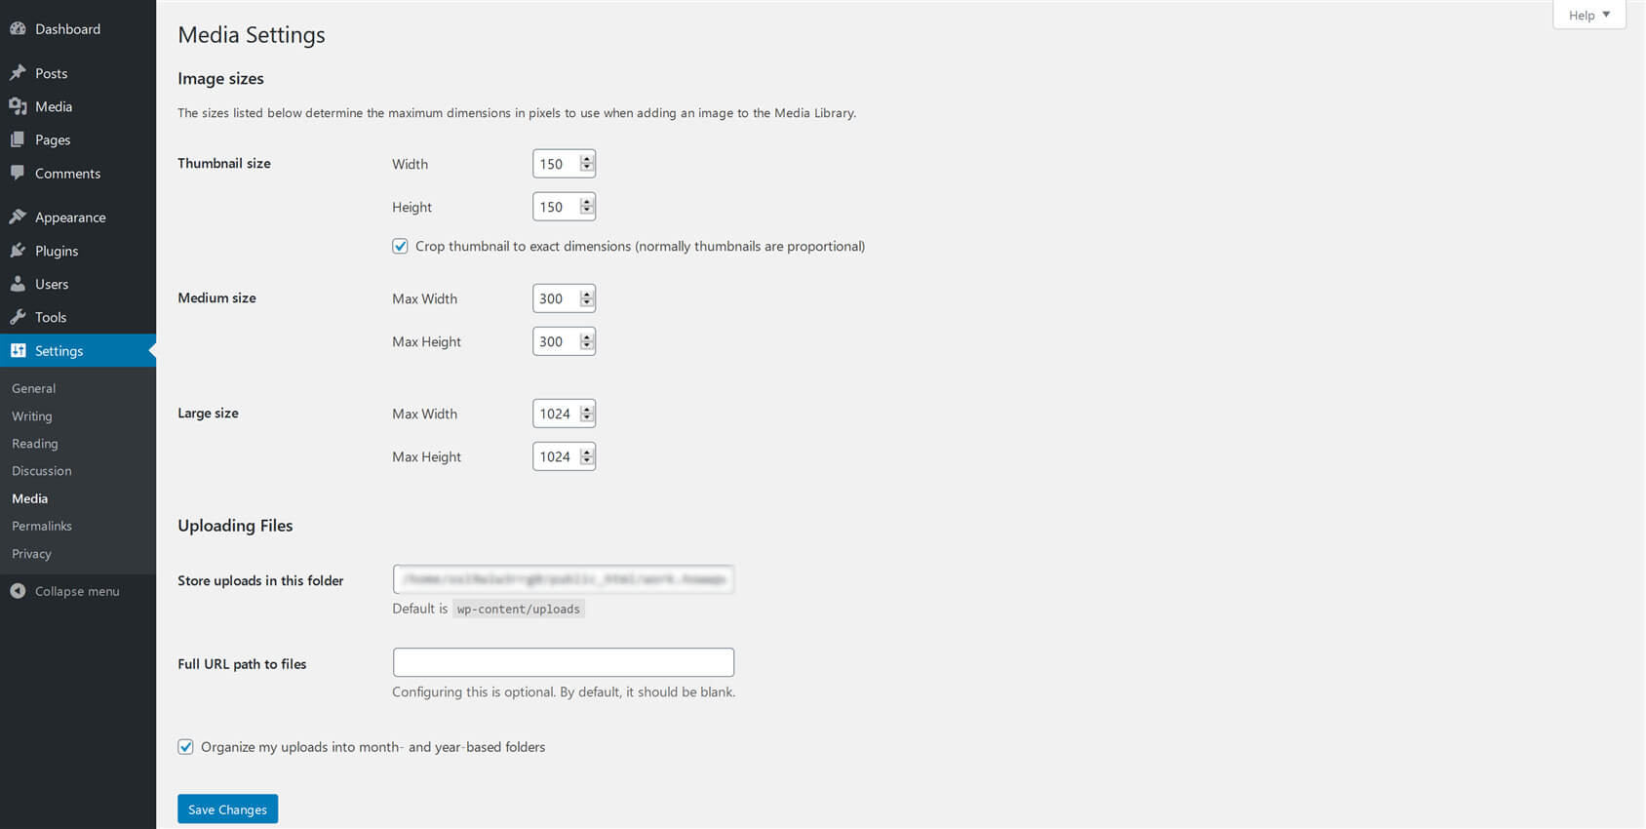The image size is (1646, 829).
Task: Open Media via its sidebar icon
Action: [x=18, y=106]
